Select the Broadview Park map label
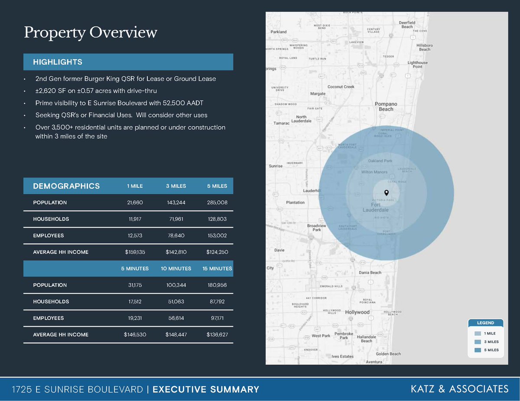 pyautogui.click(x=316, y=228)
